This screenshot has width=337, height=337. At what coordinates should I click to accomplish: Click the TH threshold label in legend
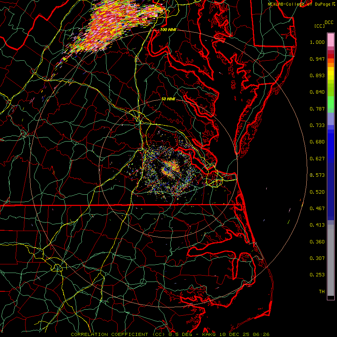(x=322, y=292)
